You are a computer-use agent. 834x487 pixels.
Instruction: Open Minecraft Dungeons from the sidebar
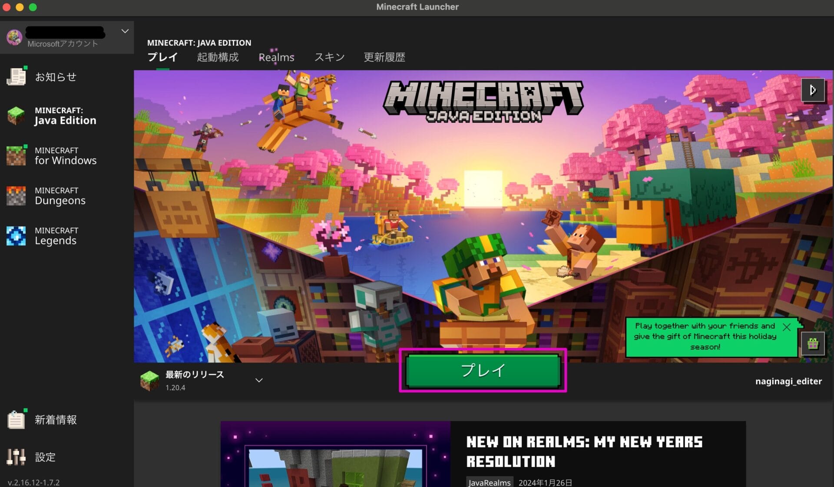click(x=60, y=195)
